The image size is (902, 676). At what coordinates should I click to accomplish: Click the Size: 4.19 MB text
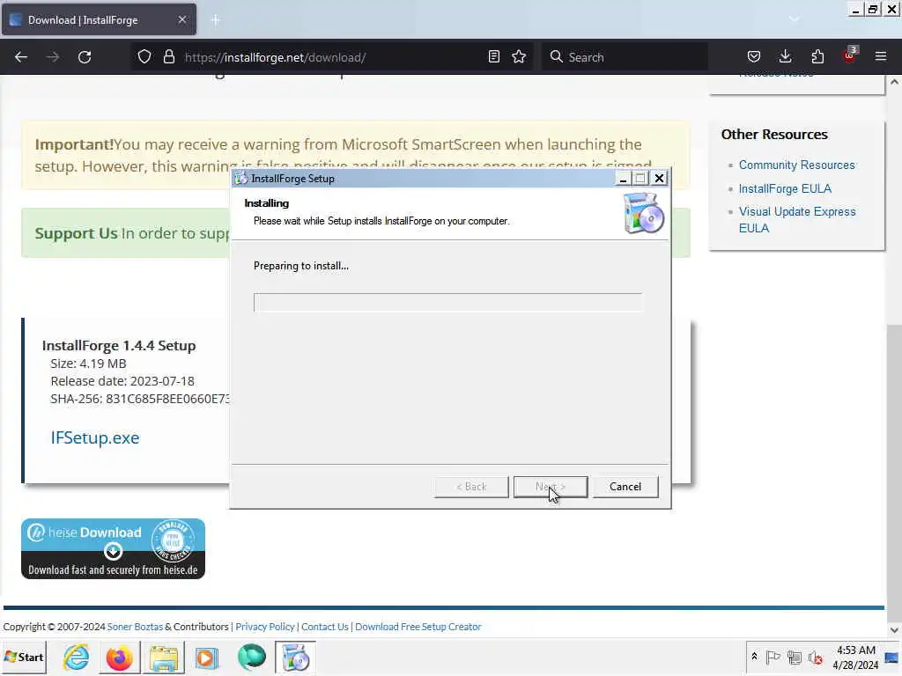88,364
